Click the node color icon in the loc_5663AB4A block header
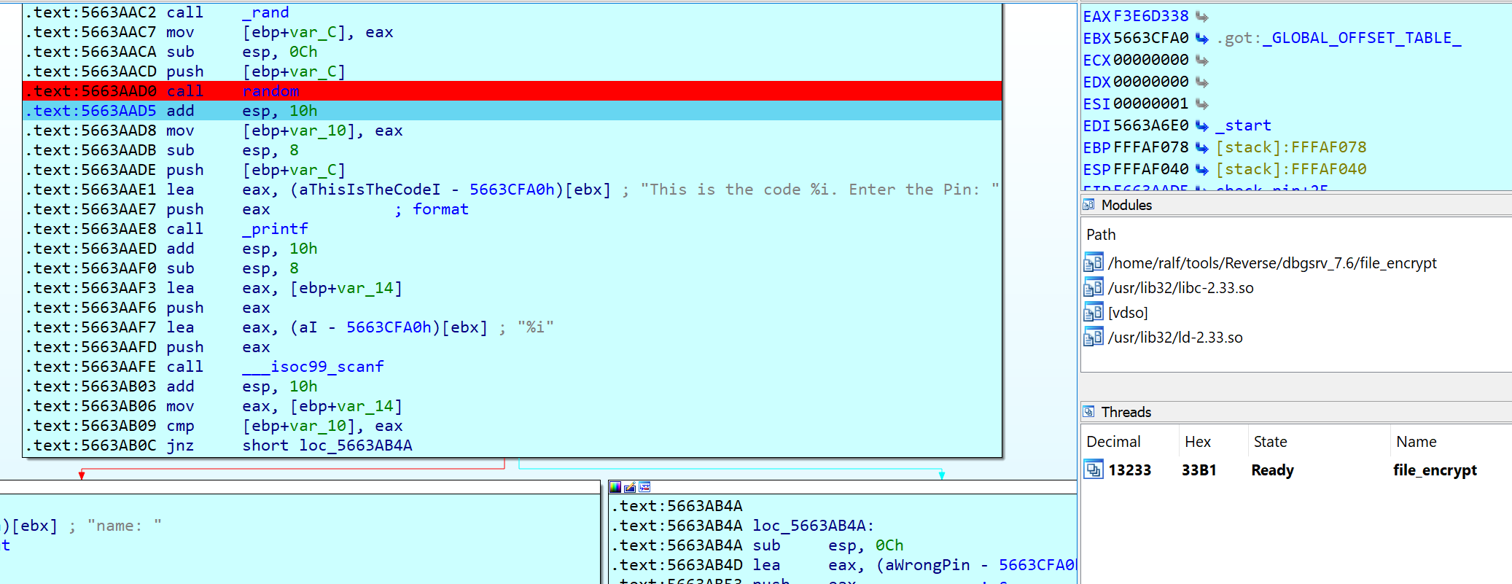 [x=615, y=487]
